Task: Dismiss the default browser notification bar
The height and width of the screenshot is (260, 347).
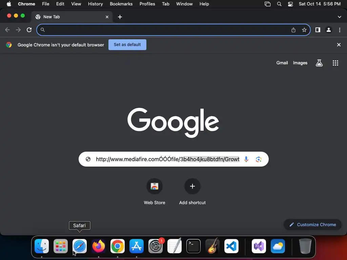Action: (x=339, y=45)
